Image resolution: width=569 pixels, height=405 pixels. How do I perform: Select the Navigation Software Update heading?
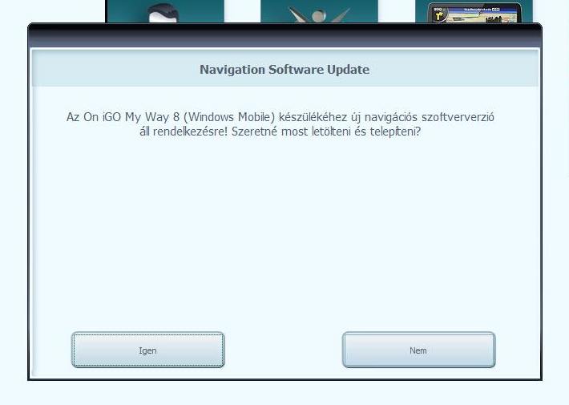tap(284, 70)
